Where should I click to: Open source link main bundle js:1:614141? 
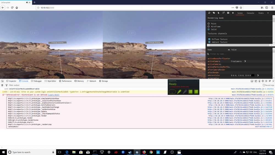click(252, 92)
